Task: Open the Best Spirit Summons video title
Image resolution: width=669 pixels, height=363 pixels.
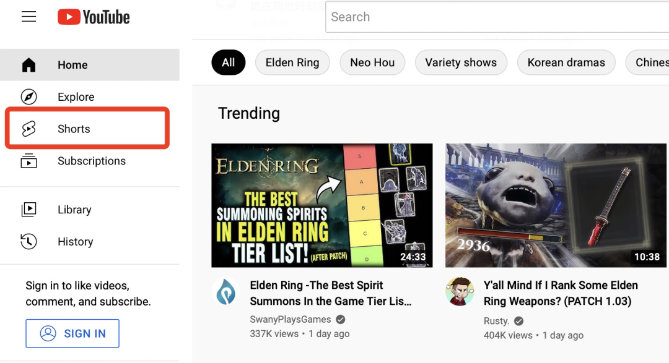Action: (x=330, y=293)
